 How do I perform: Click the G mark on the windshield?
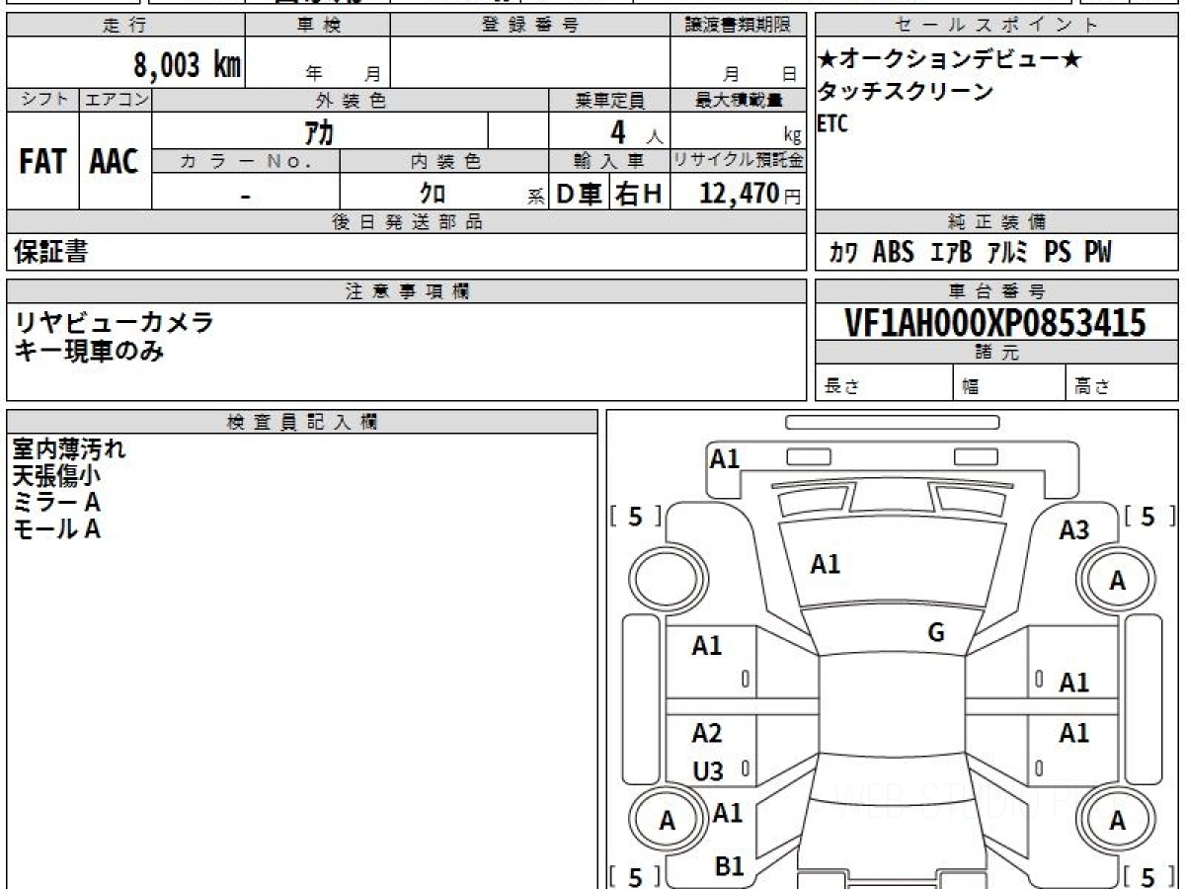[936, 633]
